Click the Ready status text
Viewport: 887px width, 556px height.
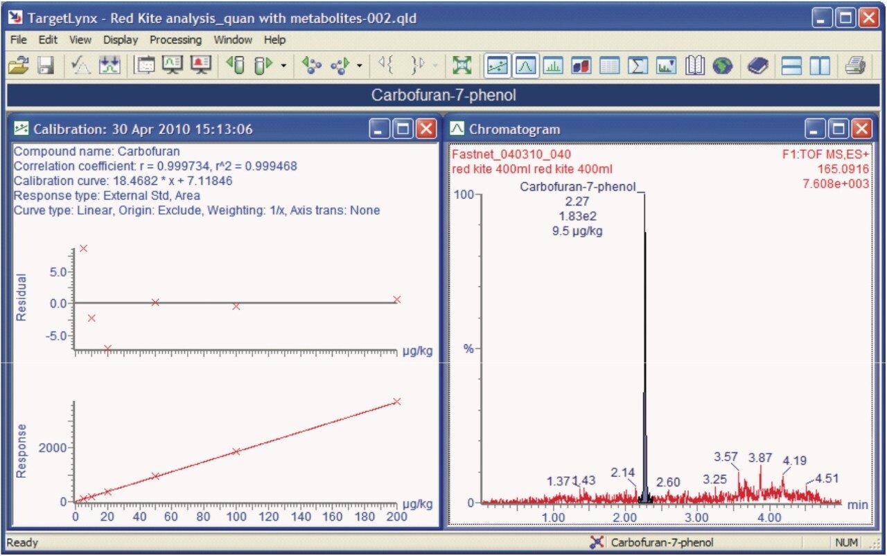click(22, 543)
